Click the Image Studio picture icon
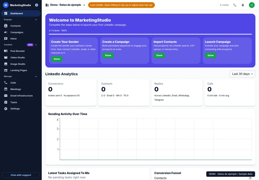Viewport: 259px width, 180px height. pyautogui.click(x=6, y=64)
